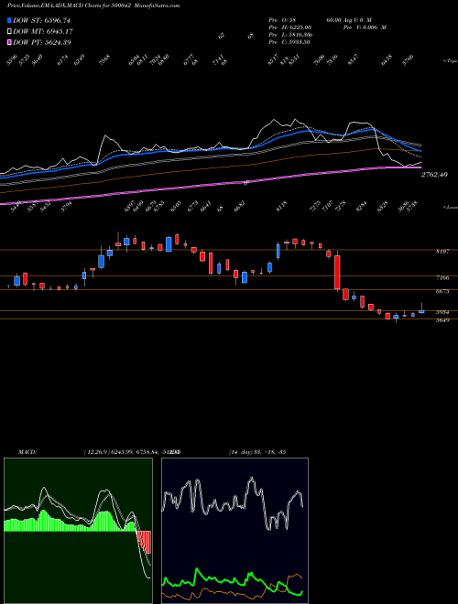
Task: Click the 'MACD:' panel label
Action: (x=27, y=452)
